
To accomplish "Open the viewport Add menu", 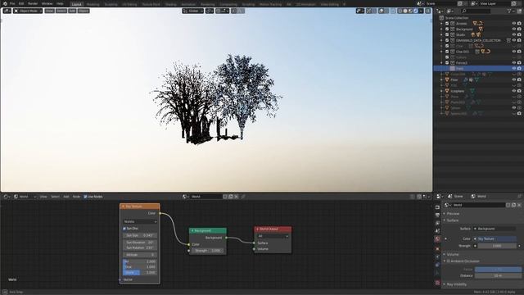I will coord(72,11).
